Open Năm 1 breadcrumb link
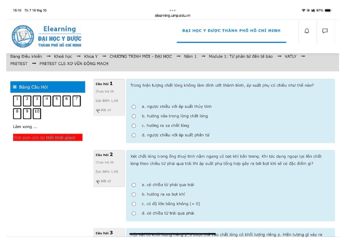The height and width of the screenshot is (244, 345). 190,56
